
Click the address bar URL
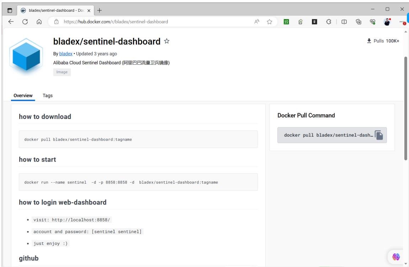click(x=116, y=22)
